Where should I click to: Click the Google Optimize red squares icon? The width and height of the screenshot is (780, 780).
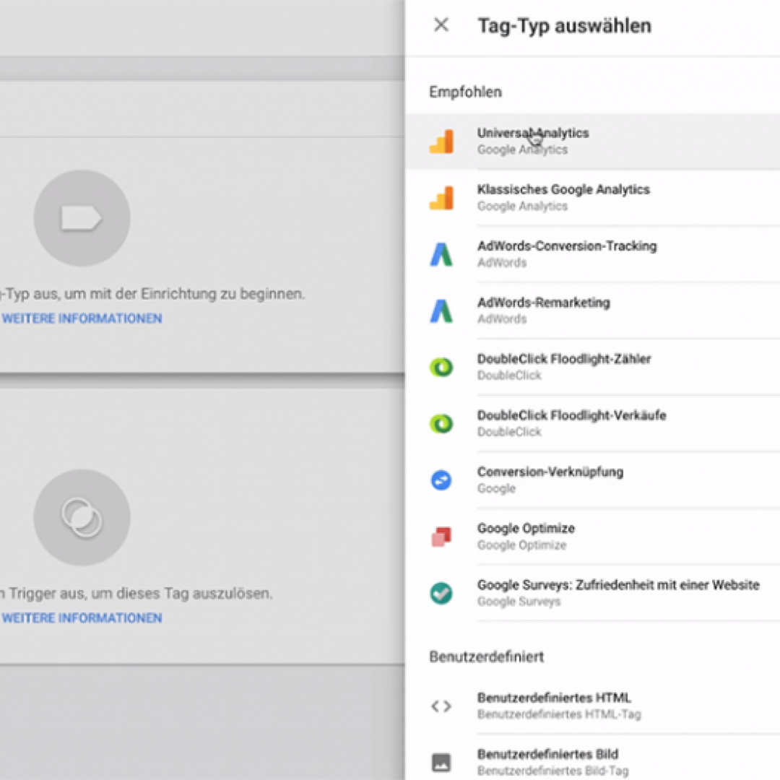(x=441, y=537)
